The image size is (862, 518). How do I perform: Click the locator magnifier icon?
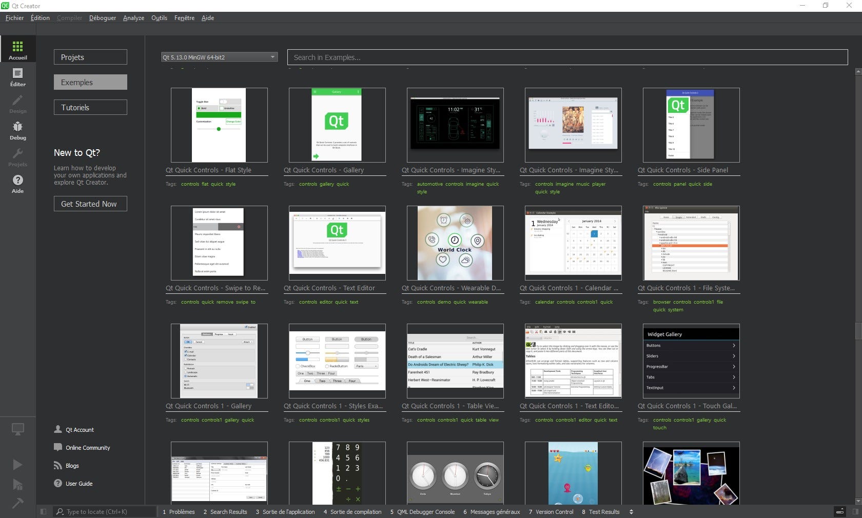pyautogui.click(x=60, y=511)
